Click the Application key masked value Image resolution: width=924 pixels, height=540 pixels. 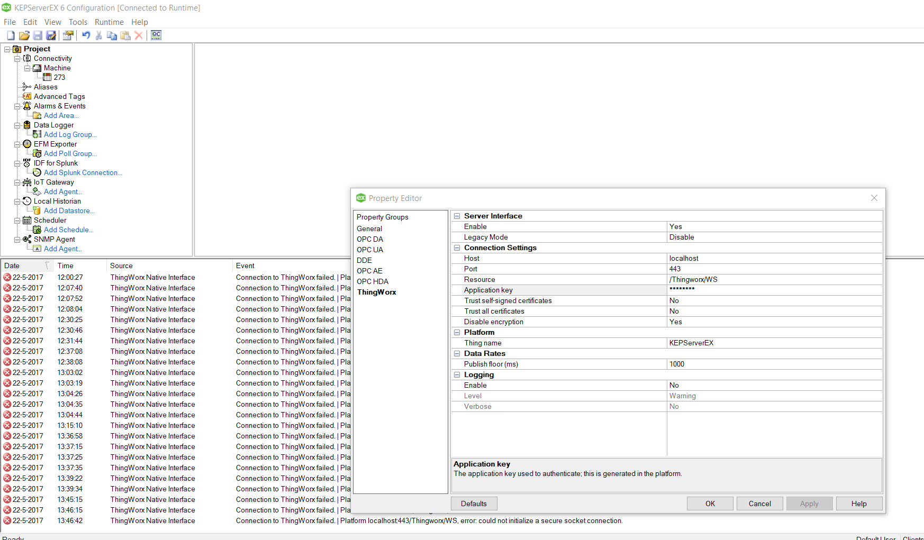[x=774, y=290]
